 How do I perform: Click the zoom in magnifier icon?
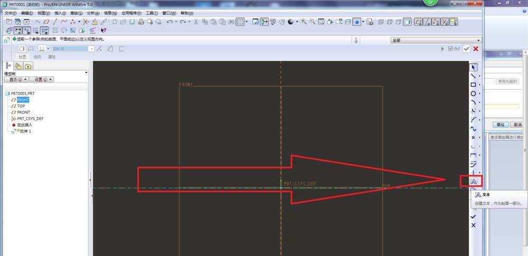(304, 22)
